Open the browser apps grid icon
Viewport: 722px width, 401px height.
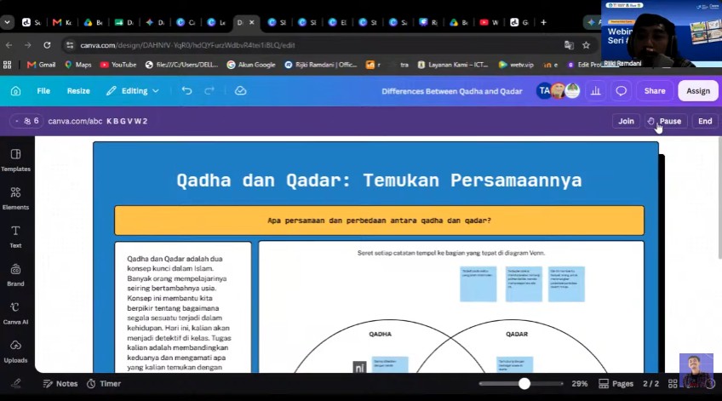click(x=8, y=65)
